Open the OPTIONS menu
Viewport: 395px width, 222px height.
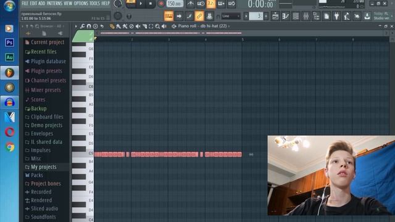(x=81, y=3)
